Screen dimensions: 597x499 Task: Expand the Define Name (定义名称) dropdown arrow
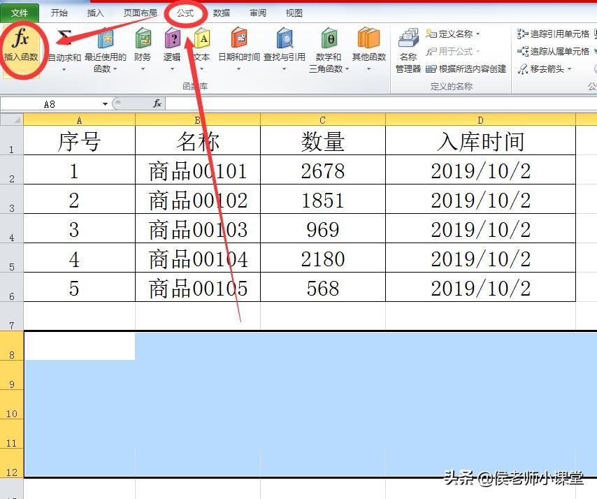pyautogui.click(x=478, y=34)
